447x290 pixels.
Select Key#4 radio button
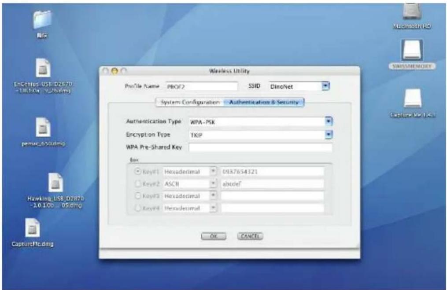tap(138, 208)
